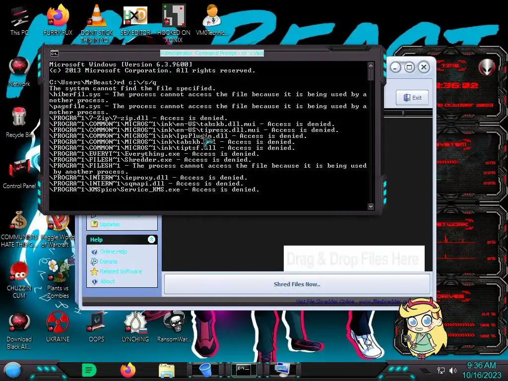508x381 pixels.
Task: Click Command Prompt scrollbar up arrow
Action: click(x=371, y=65)
